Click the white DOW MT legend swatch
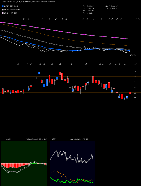Viewport: 141px width, 186px height. 3,10
